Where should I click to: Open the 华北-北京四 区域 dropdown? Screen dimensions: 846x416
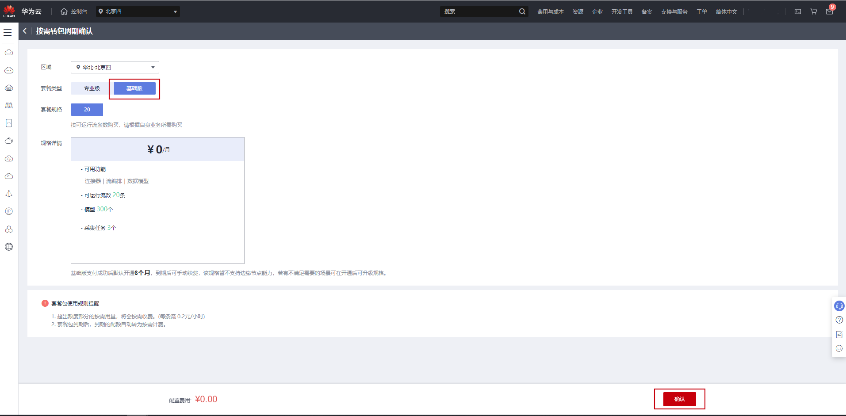[x=115, y=67]
